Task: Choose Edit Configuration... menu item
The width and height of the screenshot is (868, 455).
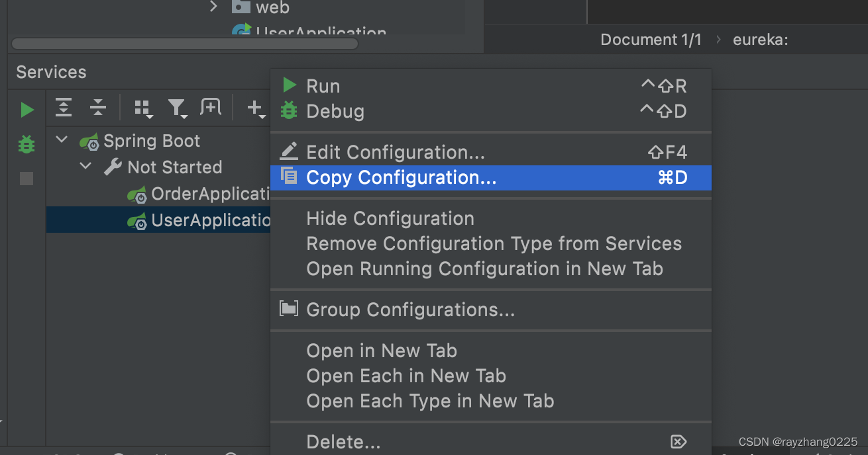Action: coord(491,152)
